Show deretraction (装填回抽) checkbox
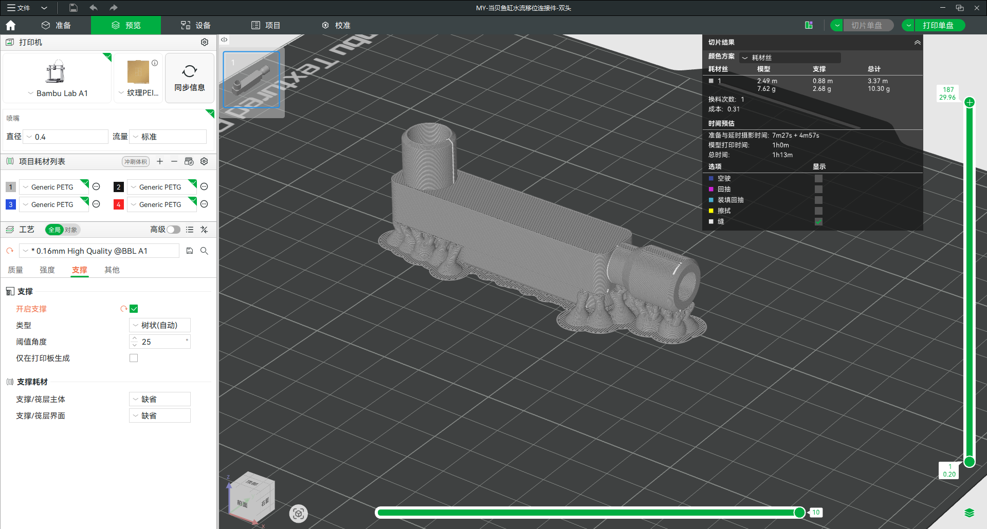The image size is (987, 529). click(818, 200)
